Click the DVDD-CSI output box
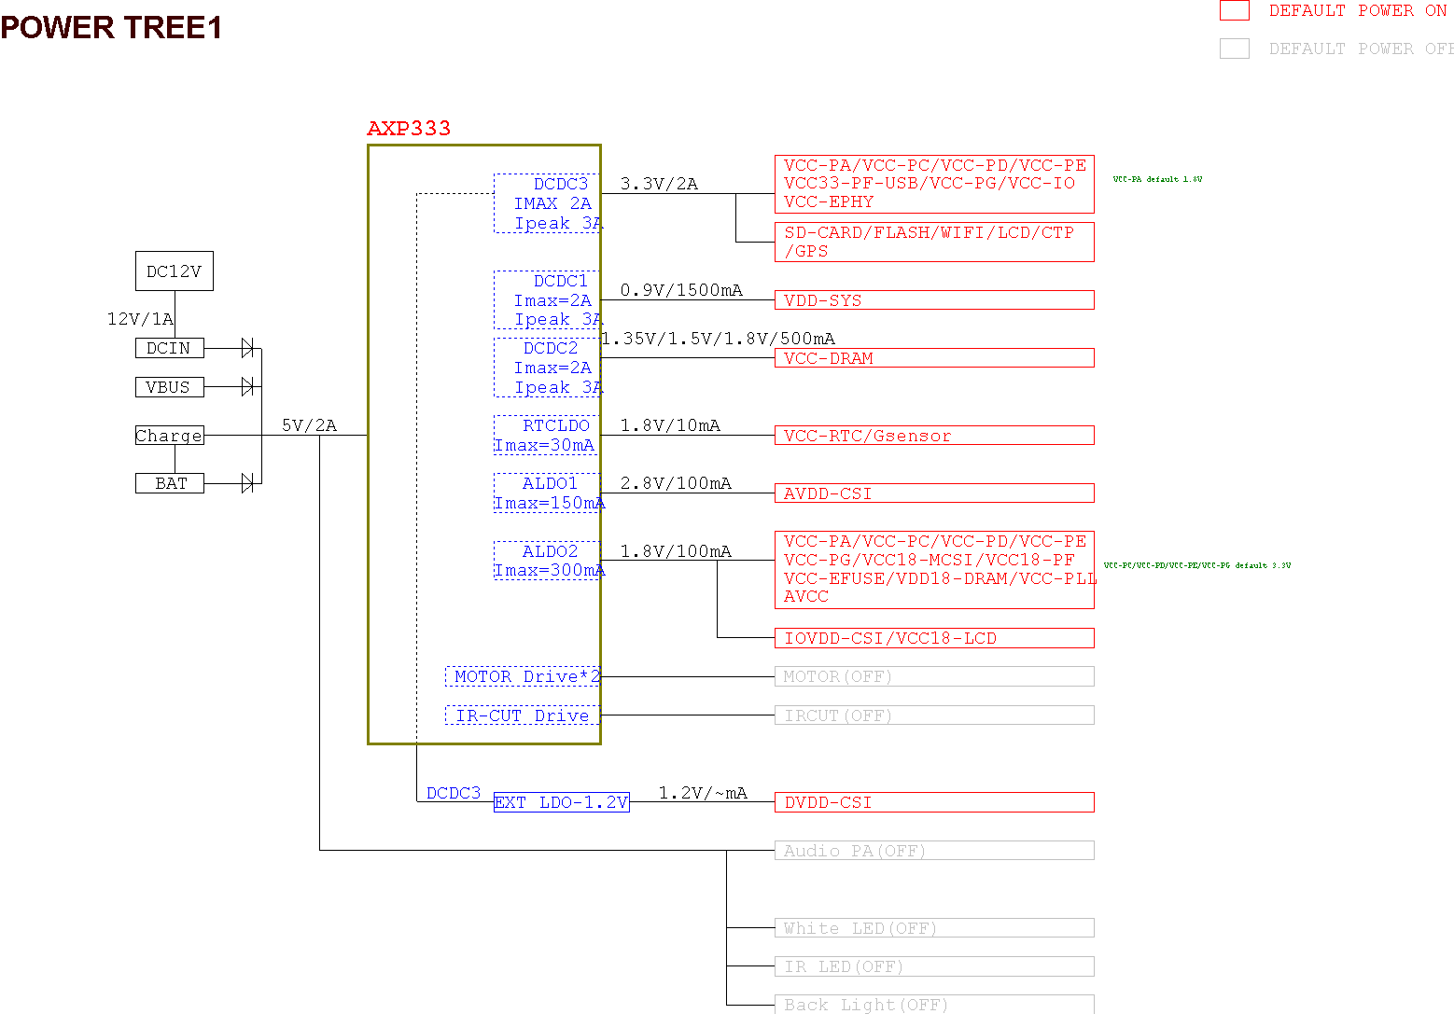1454x1014 pixels. click(933, 802)
